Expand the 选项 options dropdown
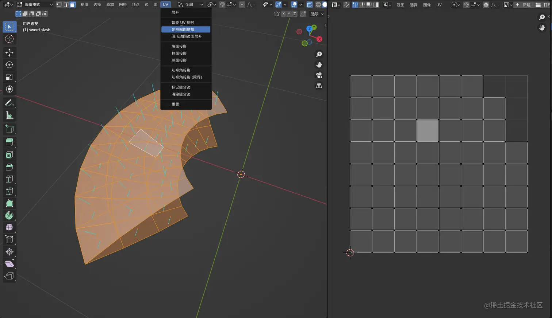The width and height of the screenshot is (552, 318). coord(317,14)
